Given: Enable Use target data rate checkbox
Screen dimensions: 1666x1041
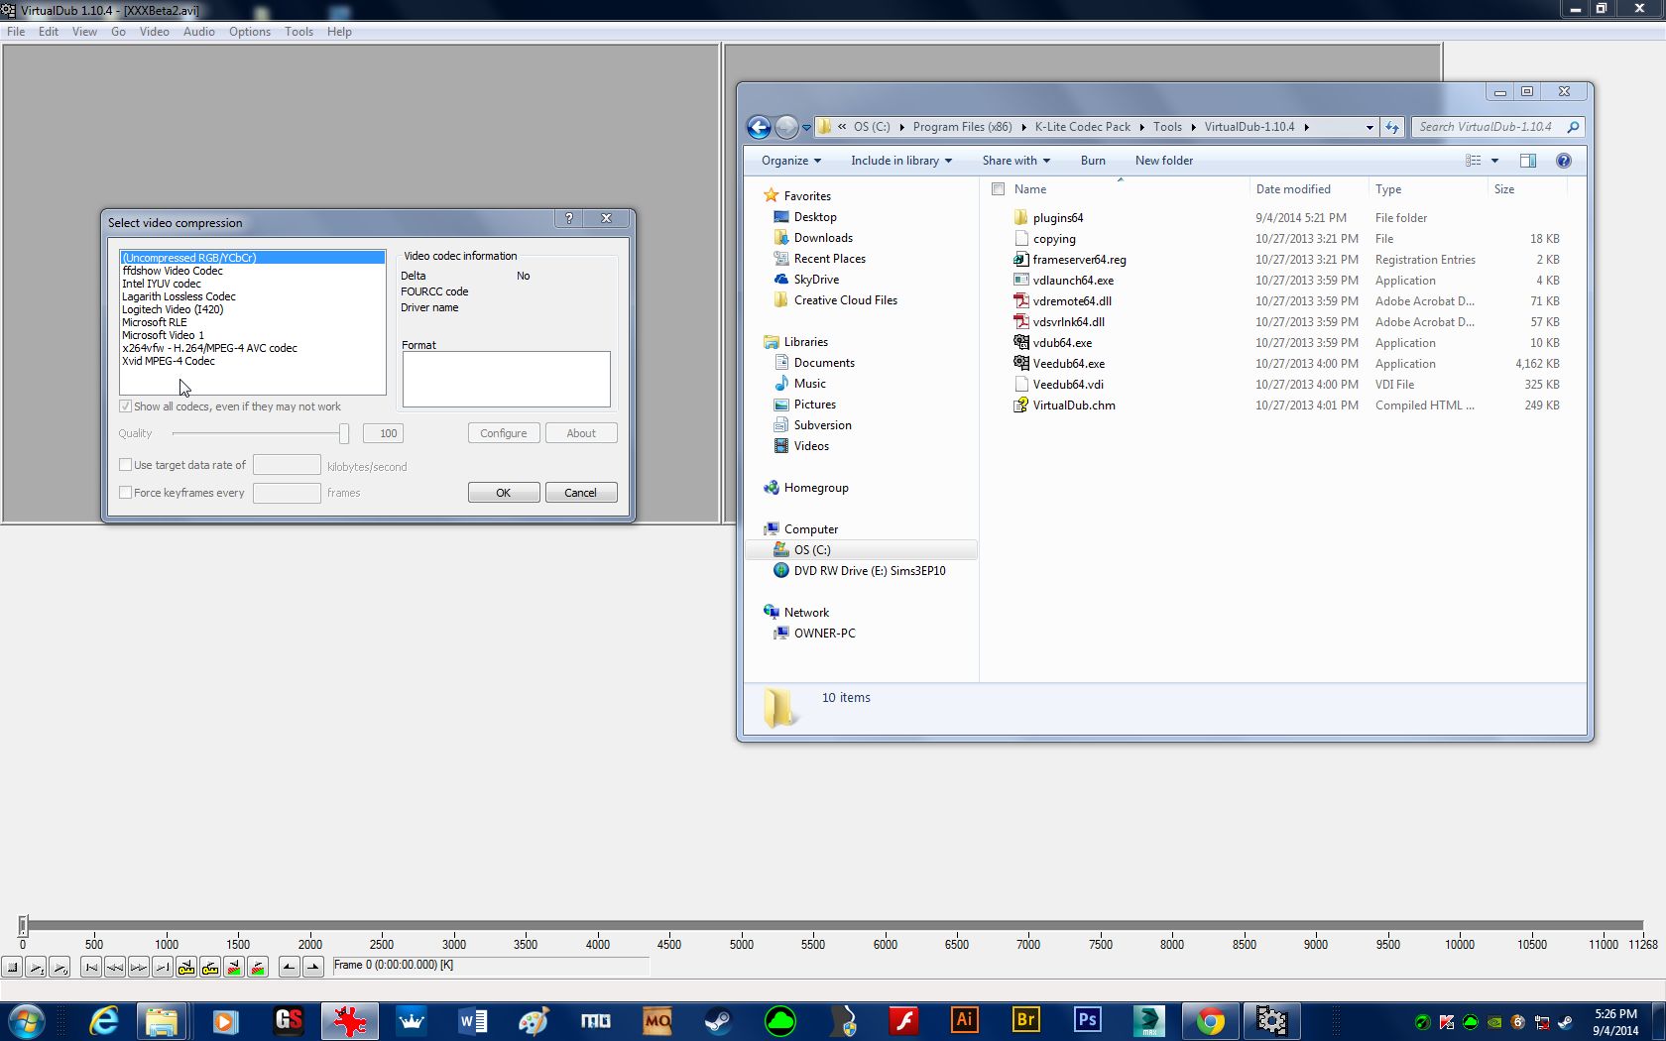Looking at the screenshot, I should [126, 465].
